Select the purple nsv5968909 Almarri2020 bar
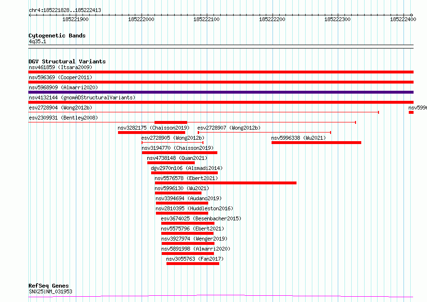The height and width of the screenshot is (302, 427). pos(221,92)
